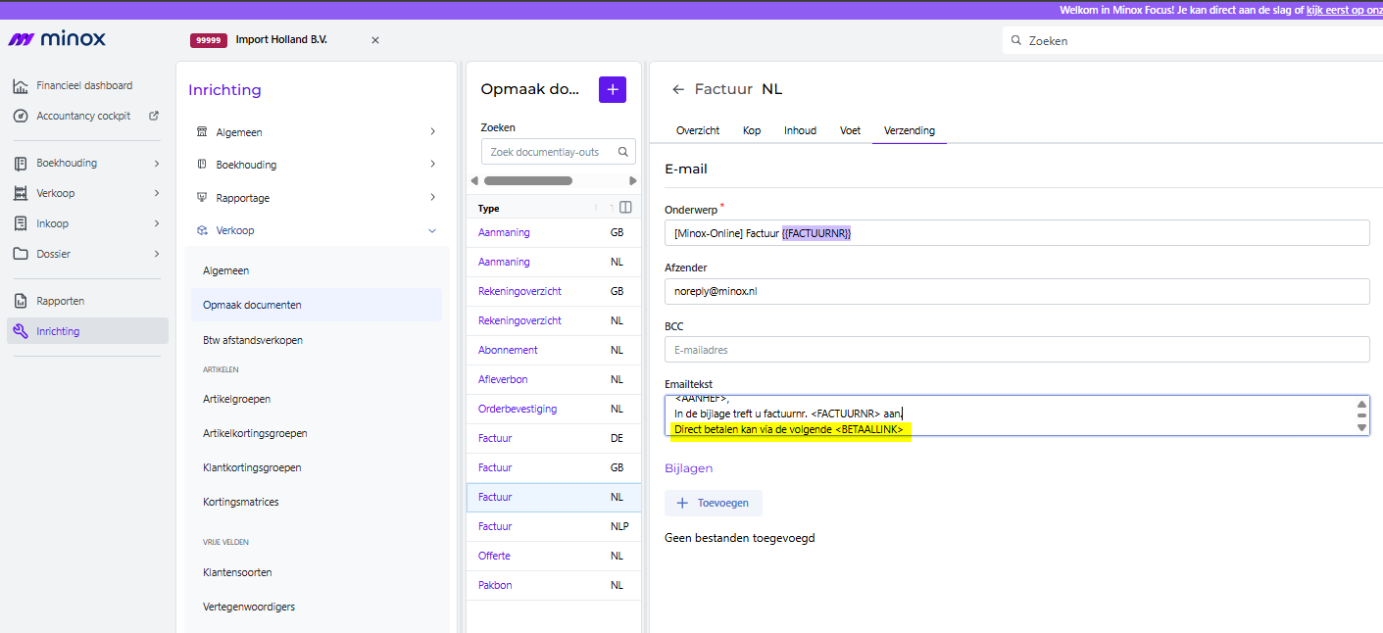Expand Rapportage section in Inrichting
1383x633 pixels.
(x=432, y=197)
